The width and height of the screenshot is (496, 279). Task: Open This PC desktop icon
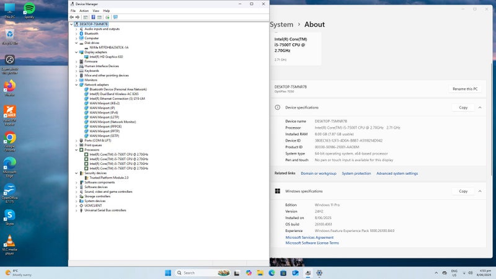pos(10,11)
